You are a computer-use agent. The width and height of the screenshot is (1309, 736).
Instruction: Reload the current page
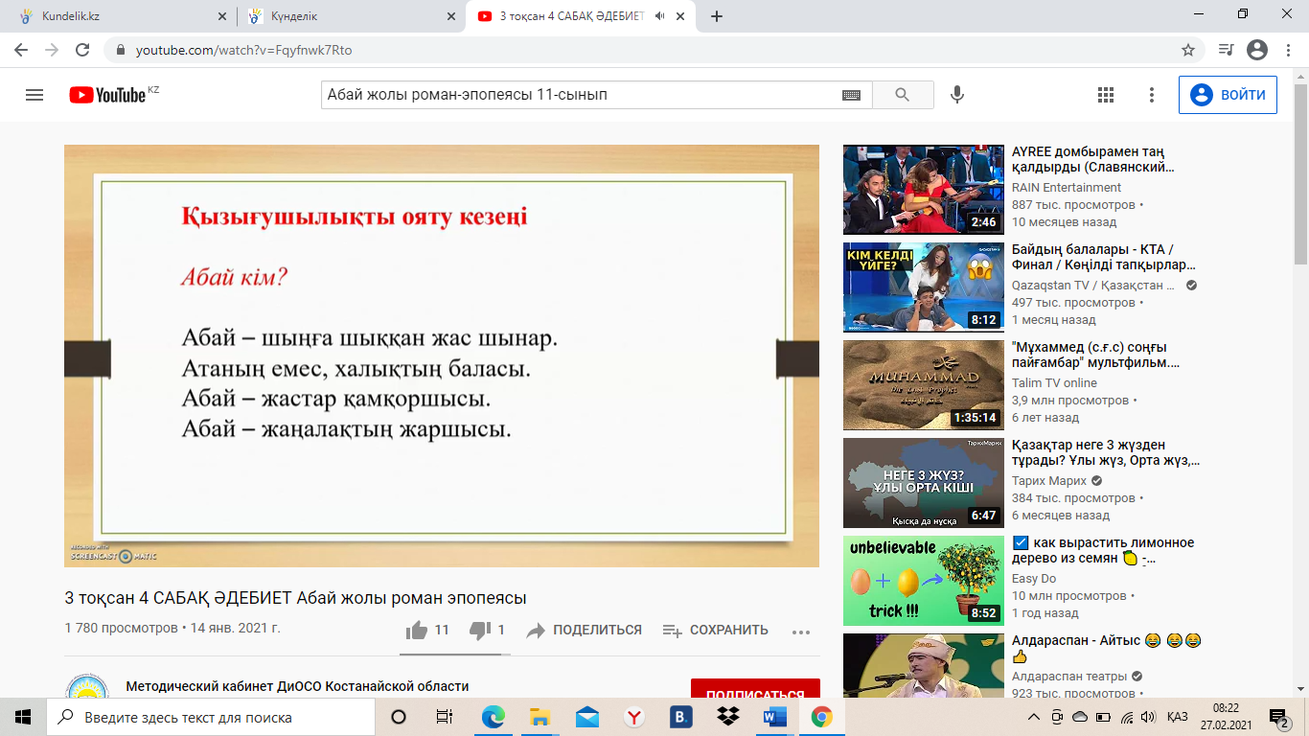(82, 50)
